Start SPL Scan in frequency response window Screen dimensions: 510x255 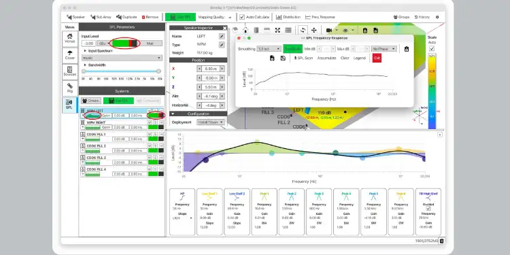303,58
